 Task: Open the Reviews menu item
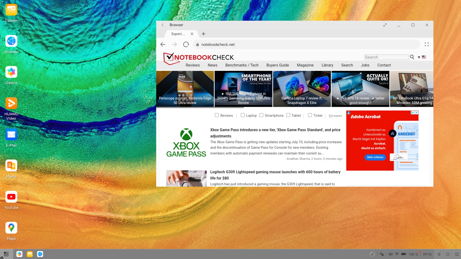point(193,65)
